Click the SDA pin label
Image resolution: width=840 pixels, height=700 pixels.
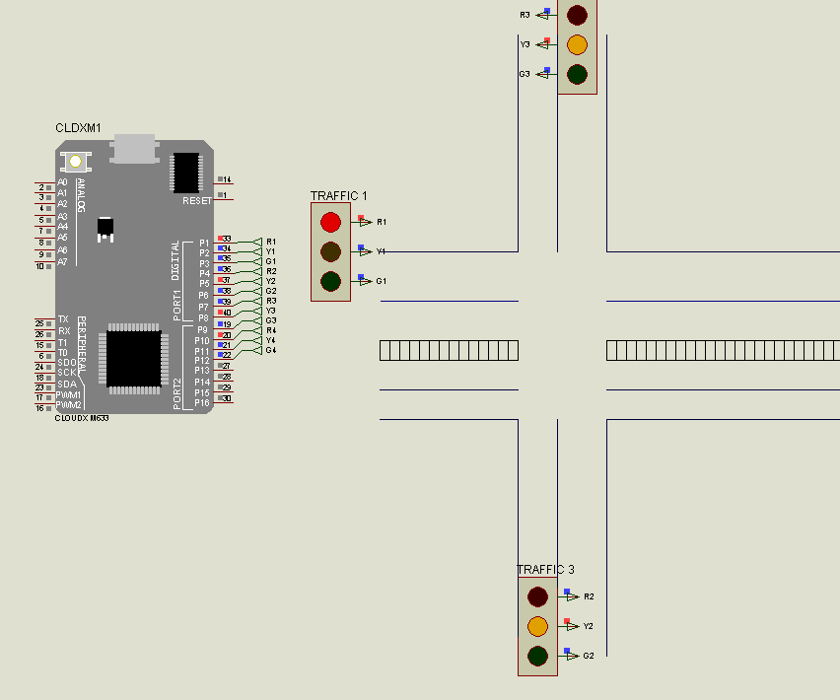point(67,384)
